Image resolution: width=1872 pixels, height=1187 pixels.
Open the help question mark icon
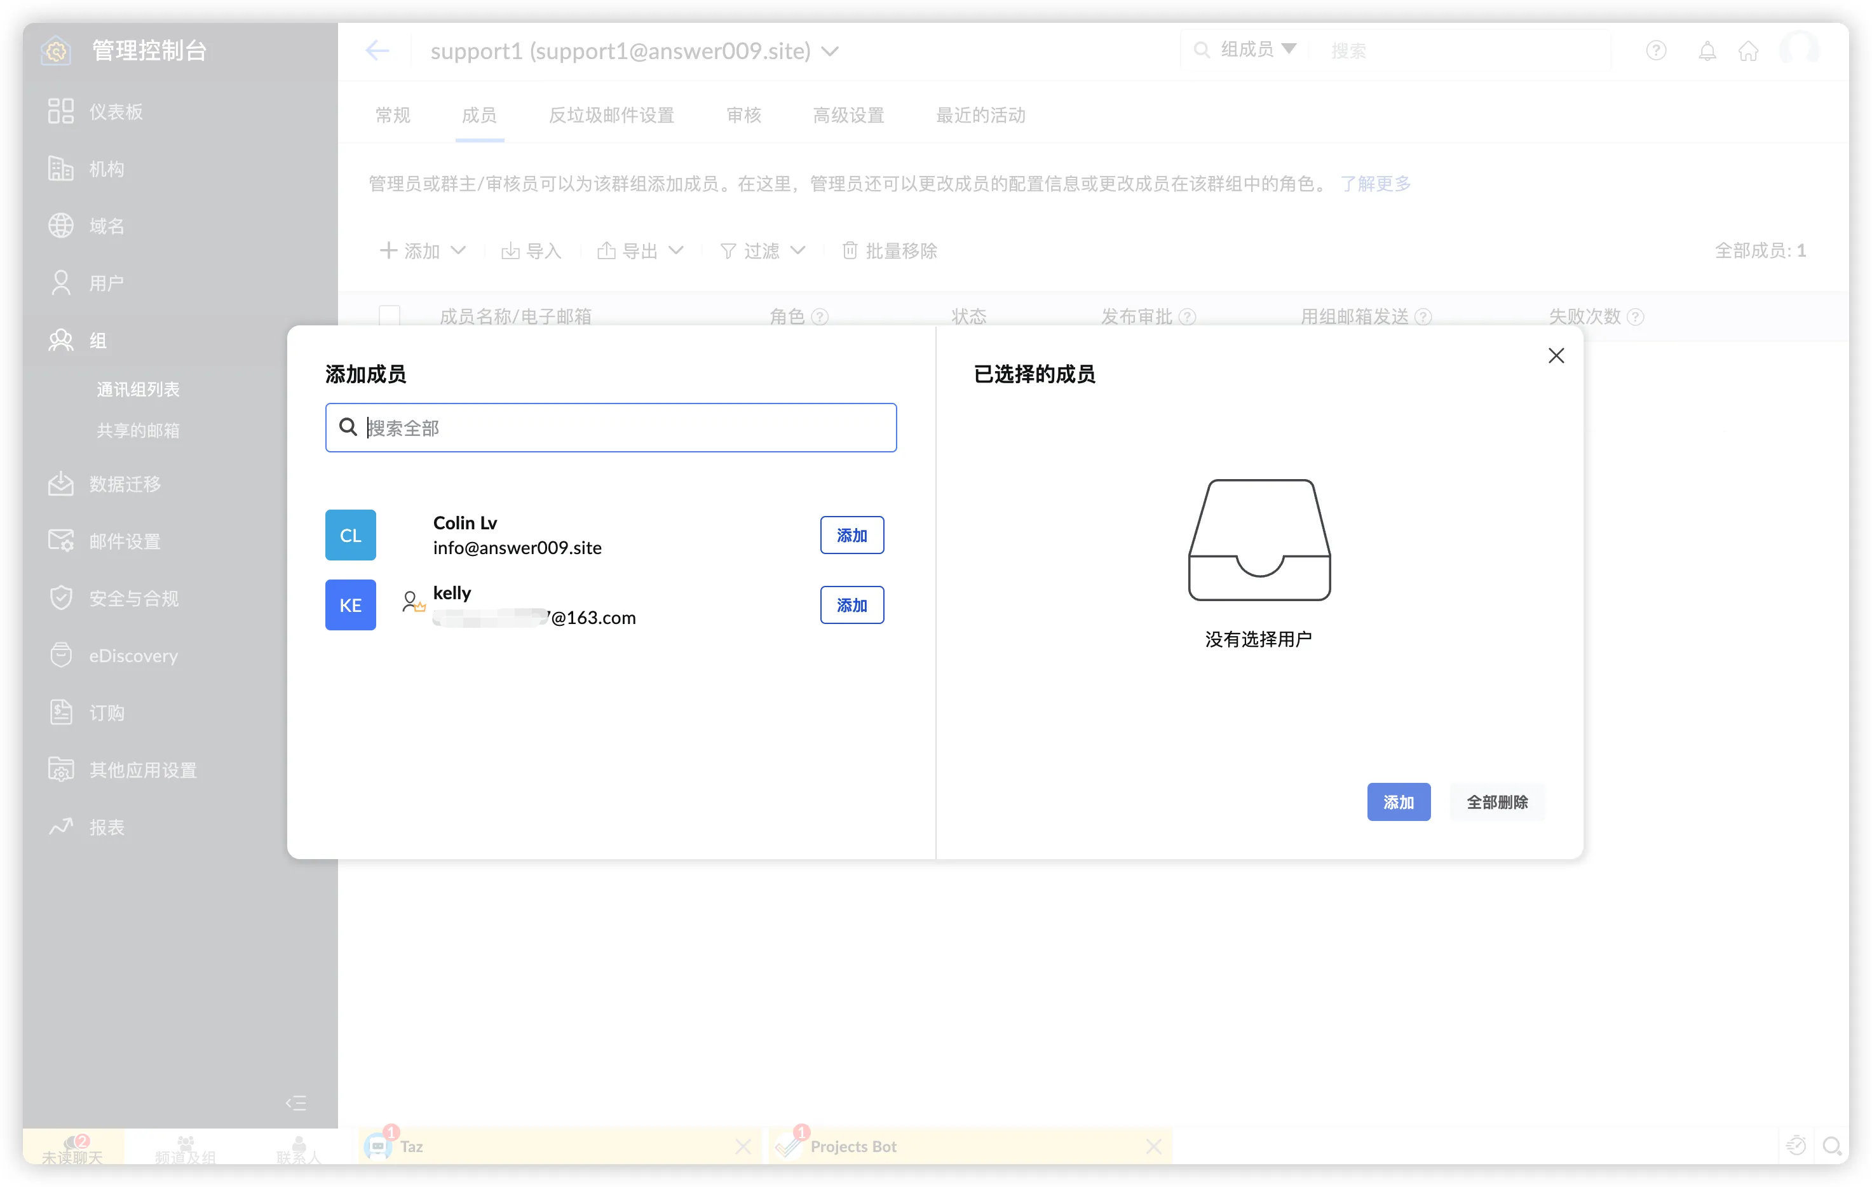point(1656,51)
